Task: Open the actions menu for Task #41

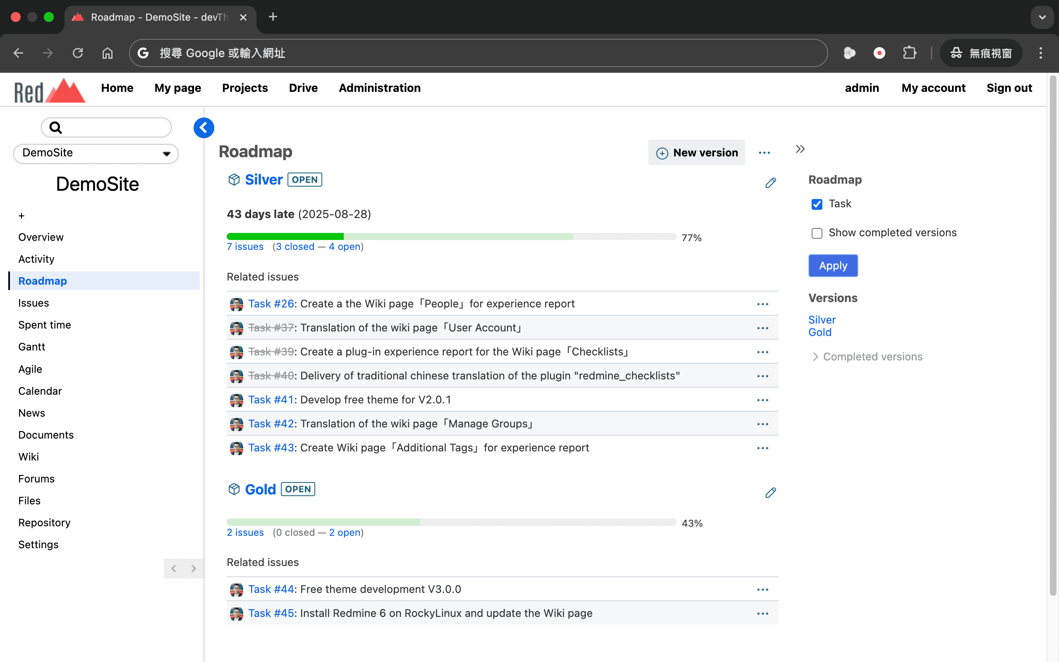Action: (x=762, y=400)
